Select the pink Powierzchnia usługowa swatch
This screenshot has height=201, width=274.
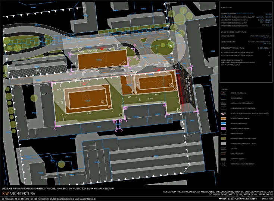tap(224, 128)
